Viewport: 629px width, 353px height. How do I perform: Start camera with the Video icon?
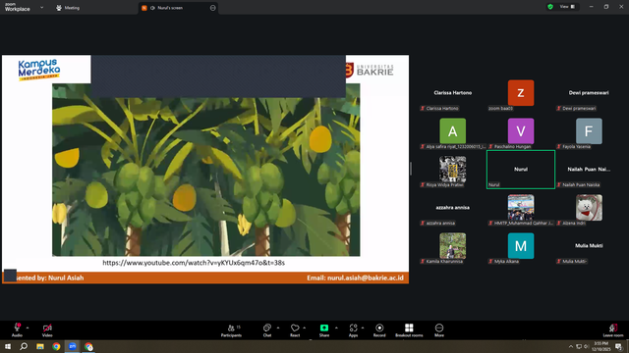(x=47, y=328)
